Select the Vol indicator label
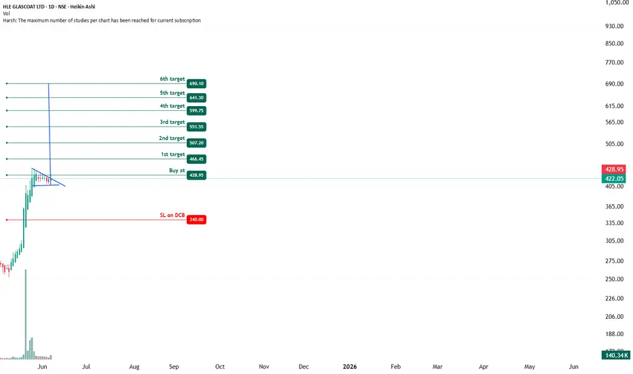This screenshot has width=633, height=374. click(x=6, y=14)
